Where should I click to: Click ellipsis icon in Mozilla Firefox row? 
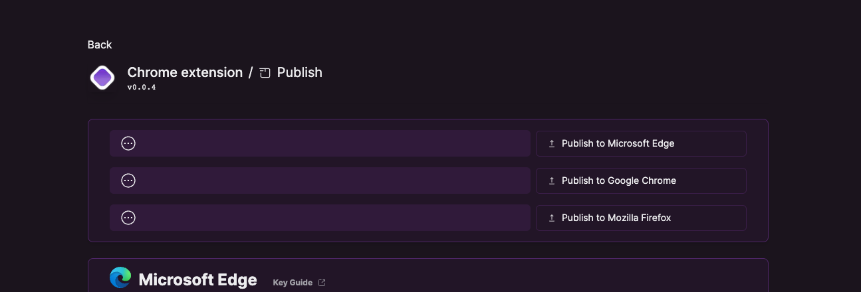[x=128, y=218]
